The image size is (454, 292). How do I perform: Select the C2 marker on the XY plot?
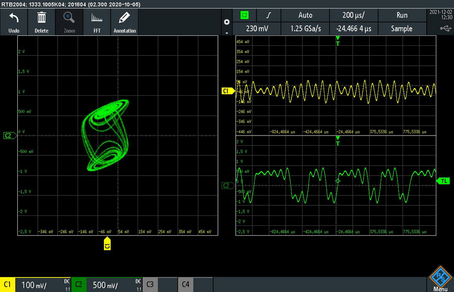coord(10,135)
